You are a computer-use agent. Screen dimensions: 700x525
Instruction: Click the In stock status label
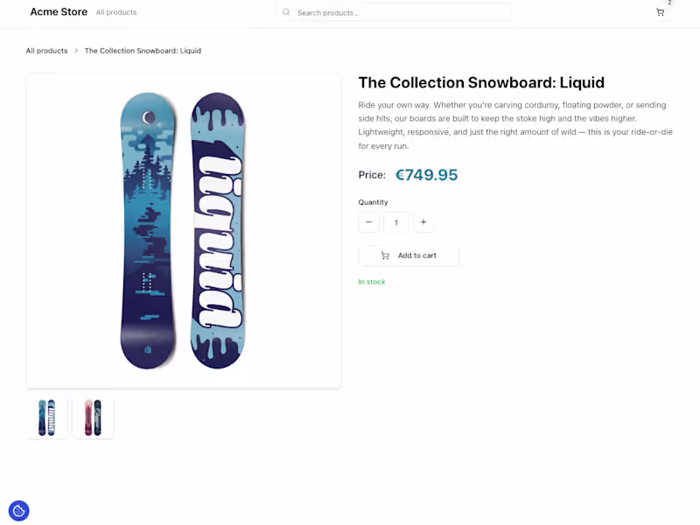pyautogui.click(x=371, y=281)
